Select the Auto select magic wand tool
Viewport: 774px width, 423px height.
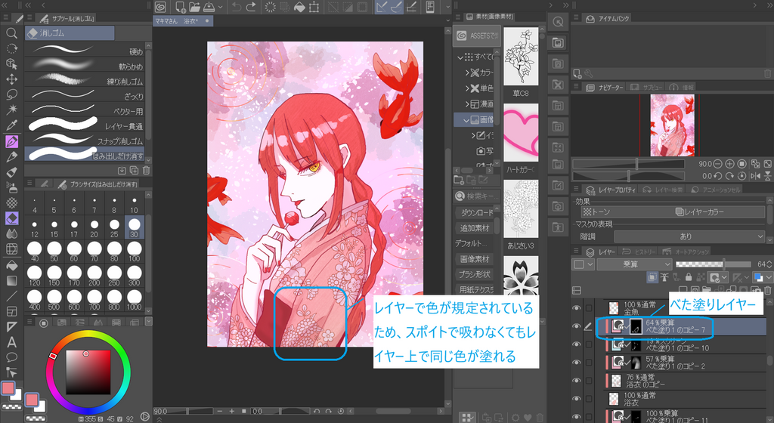(12, 110)
